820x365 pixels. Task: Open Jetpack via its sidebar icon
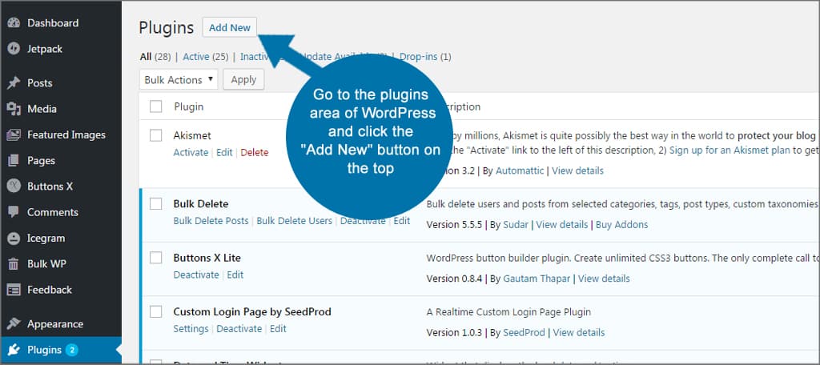click(13, 49)
